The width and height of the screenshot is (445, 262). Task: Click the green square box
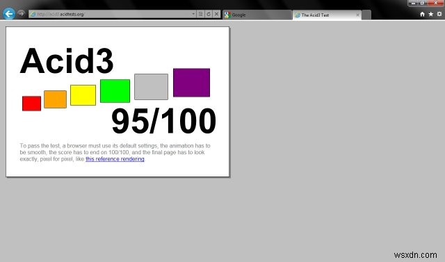point(115,91)
